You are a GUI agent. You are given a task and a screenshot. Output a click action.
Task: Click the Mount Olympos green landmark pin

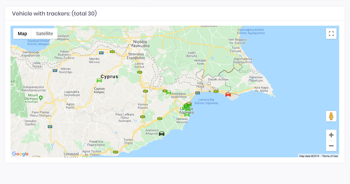click(41, 97)
